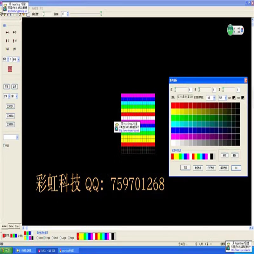Switch to the LED Edit taskbar window
The height and width of the screenshot is (254, 254).
(47, 251)
